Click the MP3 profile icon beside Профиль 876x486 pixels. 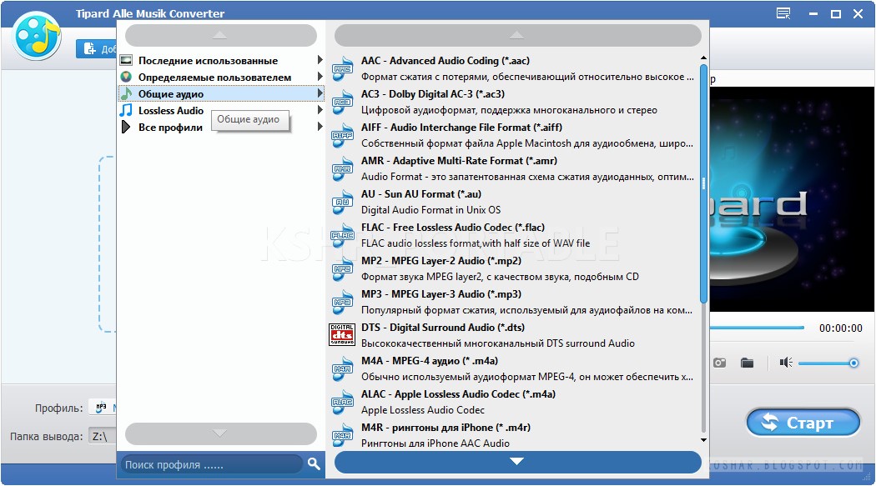pos(101,408)
